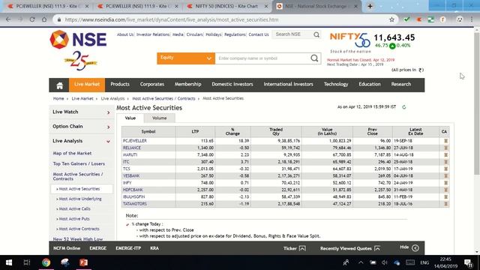
Task: Open corporate action icon for ITC row
Action: point(445,162)
